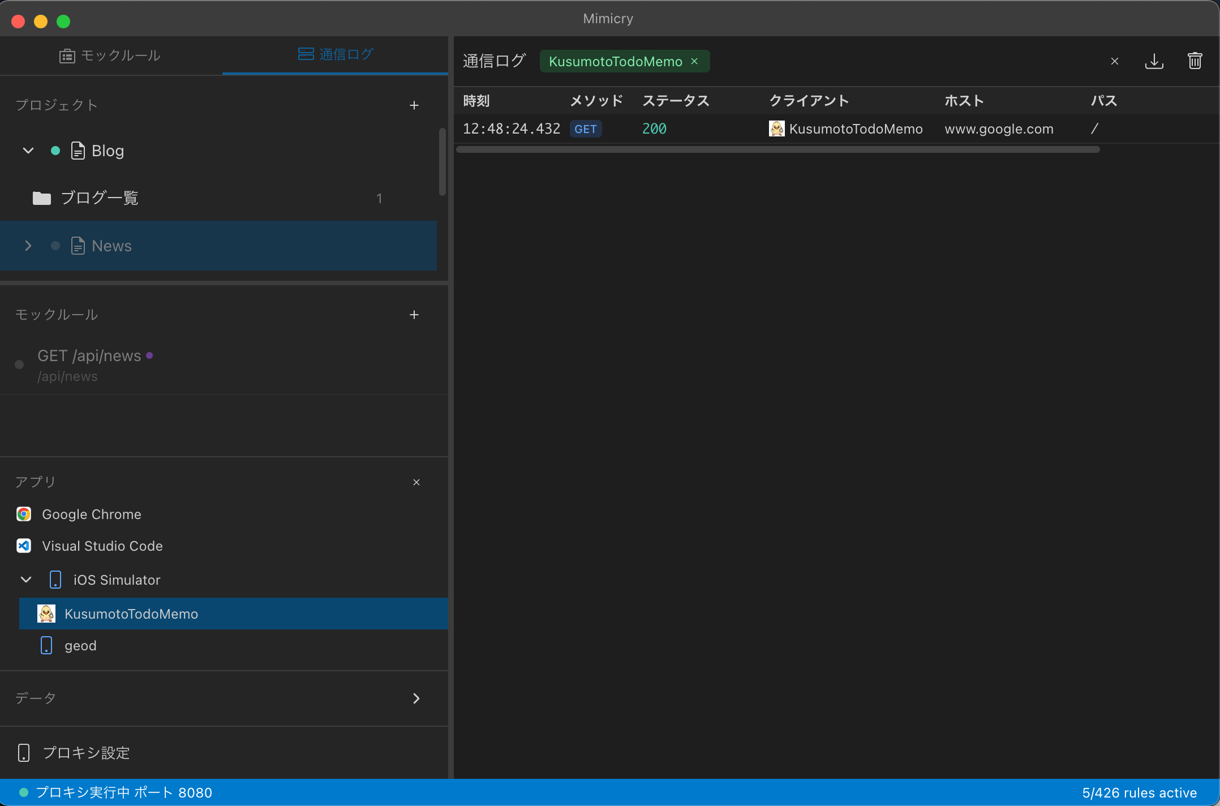Click the ブログ一覧 rule count 1
1220x806 pixels.
coord(379,198)
